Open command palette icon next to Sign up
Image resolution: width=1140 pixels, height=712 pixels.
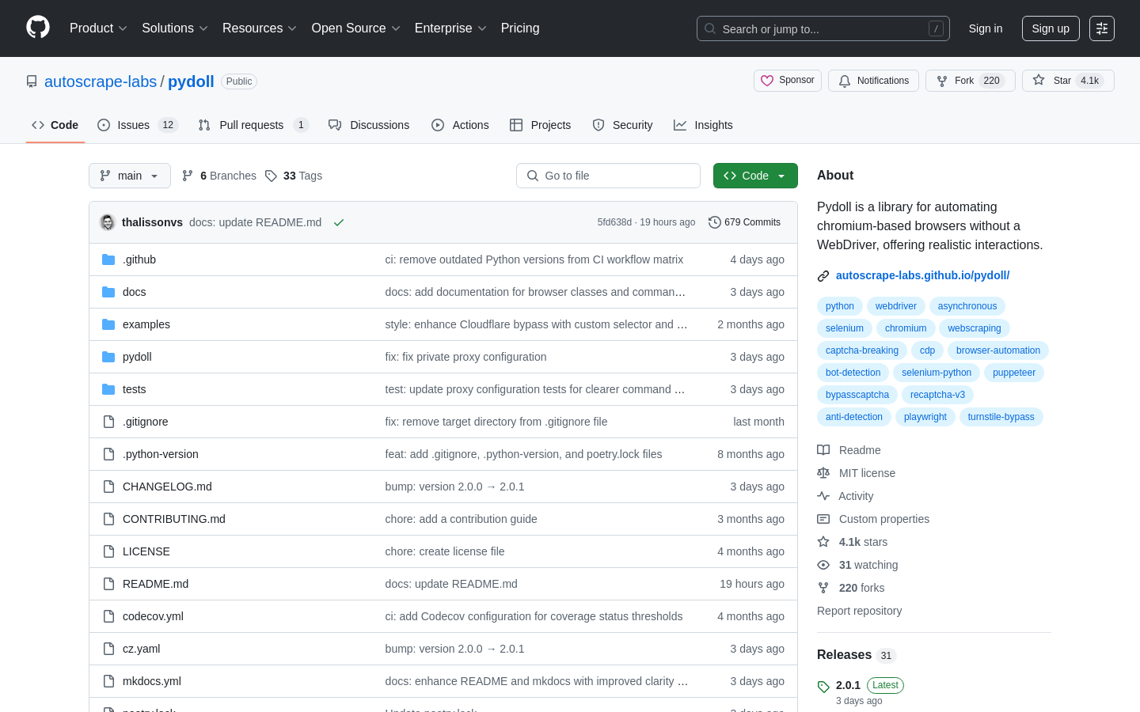pyautogui.click(x=1102, y=28)
